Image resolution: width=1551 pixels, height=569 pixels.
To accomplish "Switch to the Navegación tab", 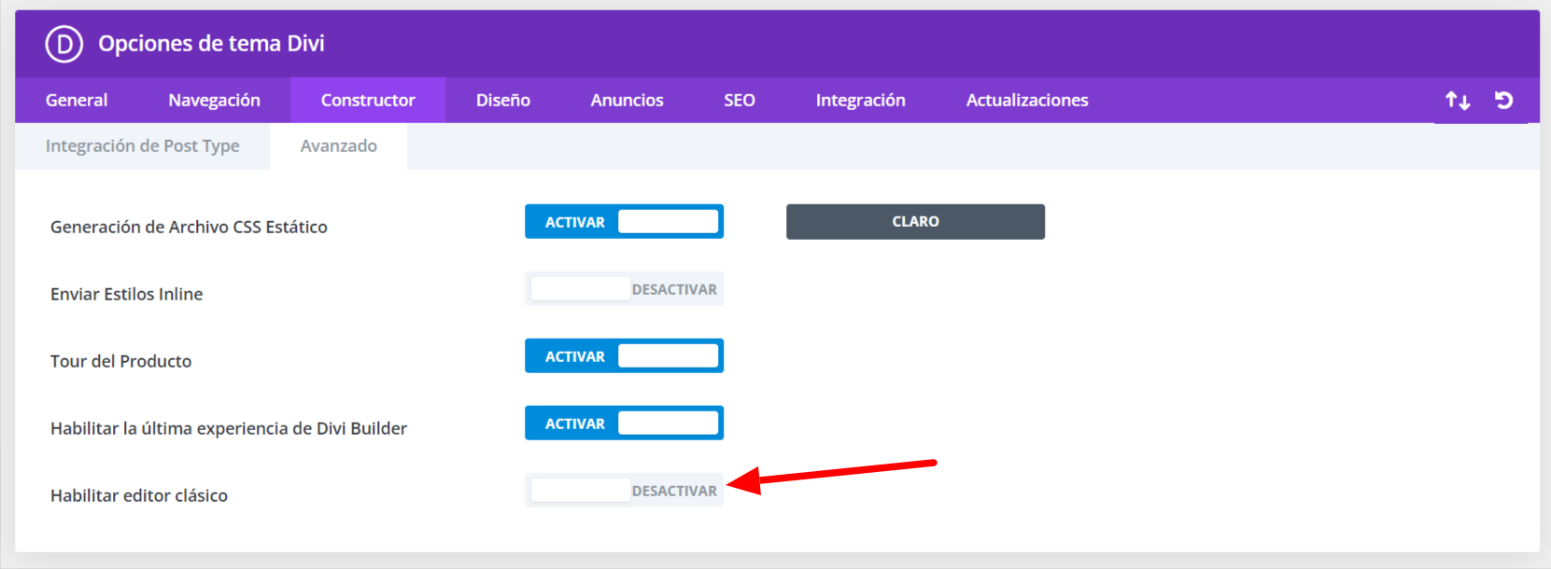I will pos(214,100).
